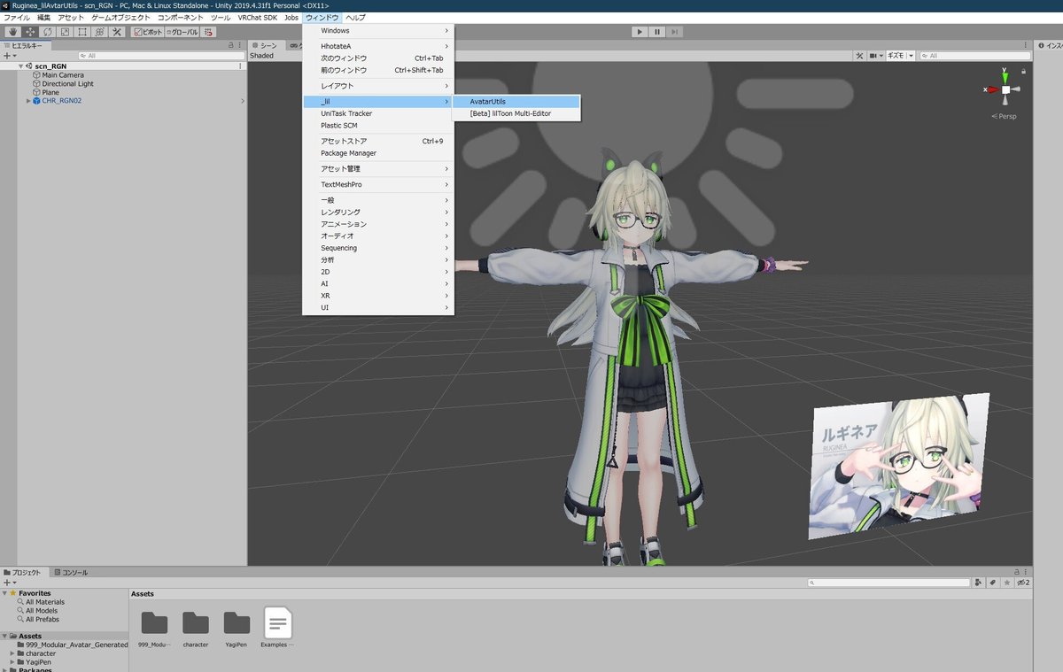Click the Play button

pos(640,32)
